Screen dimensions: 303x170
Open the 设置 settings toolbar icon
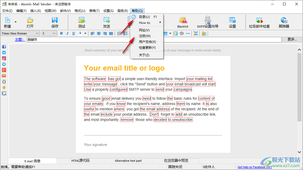click(x=232, y=23)
